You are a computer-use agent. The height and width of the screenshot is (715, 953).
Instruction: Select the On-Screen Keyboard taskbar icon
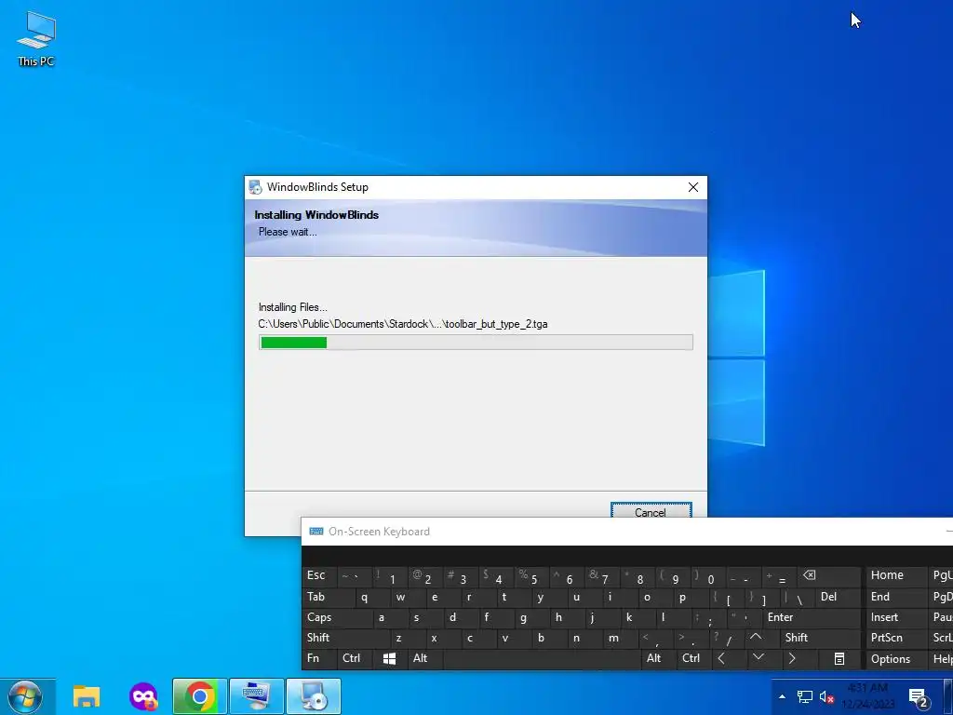(257, 696)
